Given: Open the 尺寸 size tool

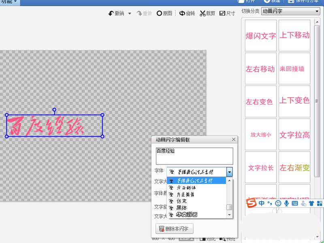Looking at the screenshot, I should point(227,13).
